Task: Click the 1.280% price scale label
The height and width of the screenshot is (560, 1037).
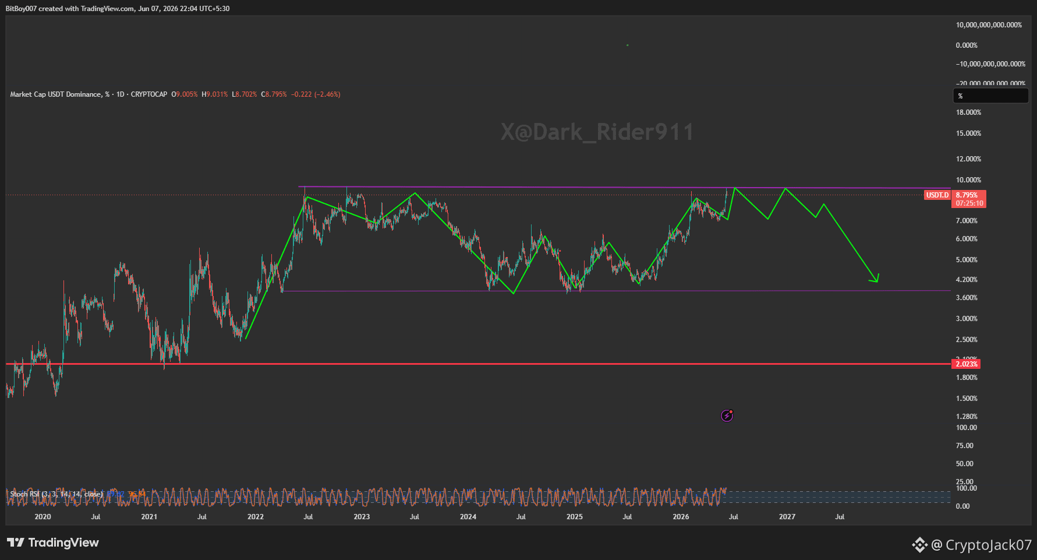Action: pyautogui.click(x=967, y=417)
